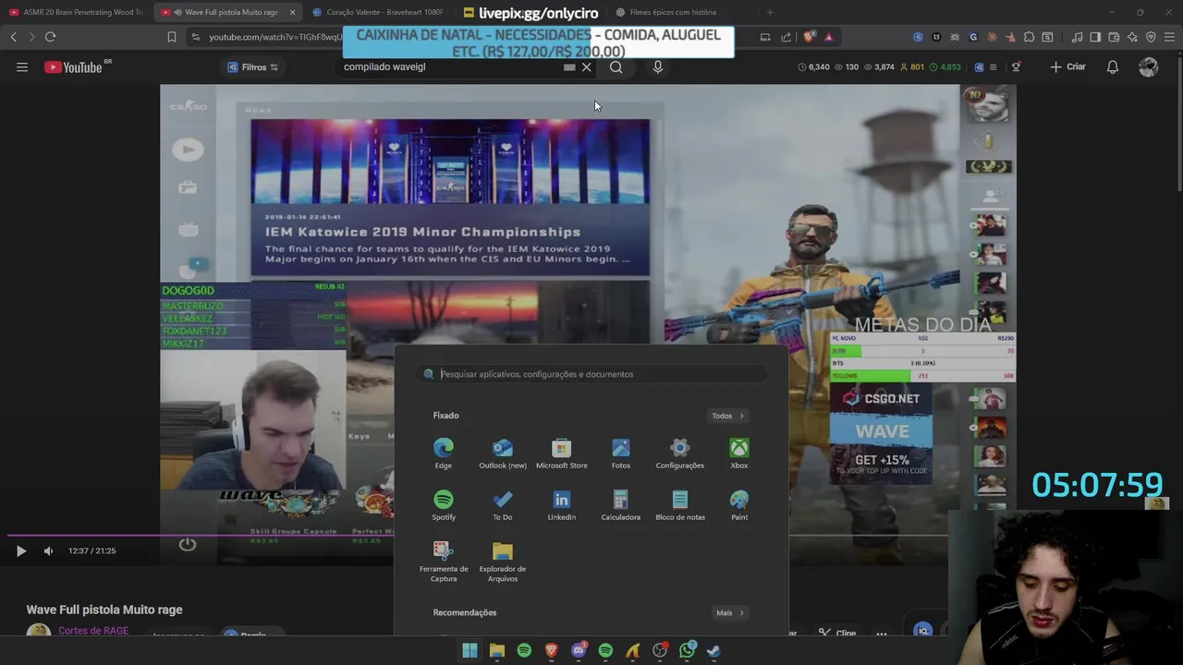
Task: Open Microsoft Store pinned app
Action: pyautogui.click(x=562, y=453)
